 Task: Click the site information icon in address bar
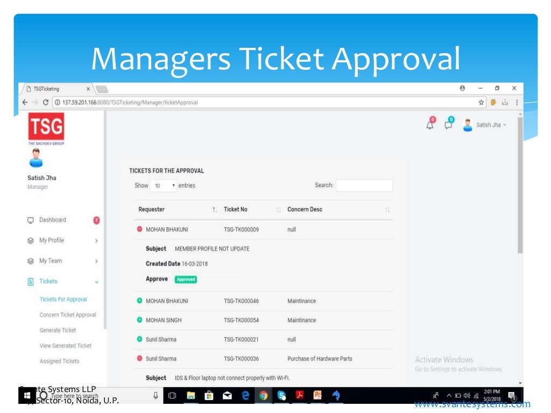point(57,102)
